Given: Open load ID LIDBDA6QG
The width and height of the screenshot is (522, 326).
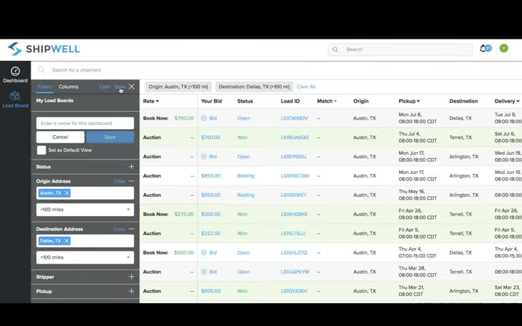Looking at the screenshot, I should (294, 137).
